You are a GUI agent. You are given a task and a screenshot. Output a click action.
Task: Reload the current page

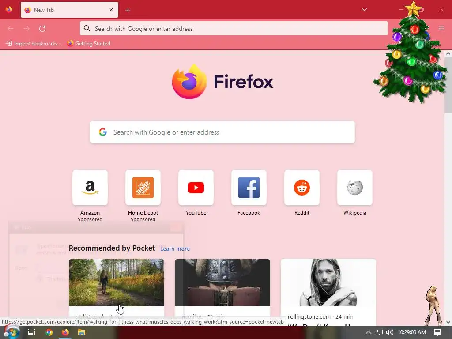click(x=42, y=29)
